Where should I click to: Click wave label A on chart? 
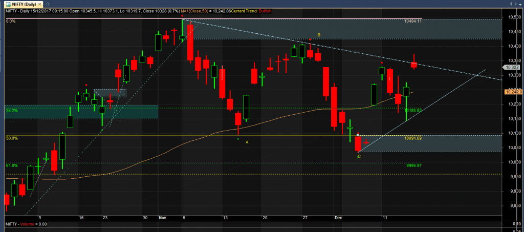(247, 142)
